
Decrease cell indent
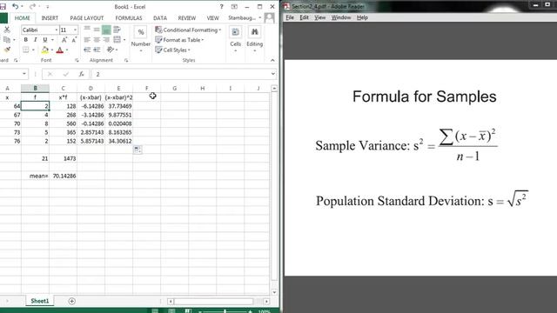87,50
